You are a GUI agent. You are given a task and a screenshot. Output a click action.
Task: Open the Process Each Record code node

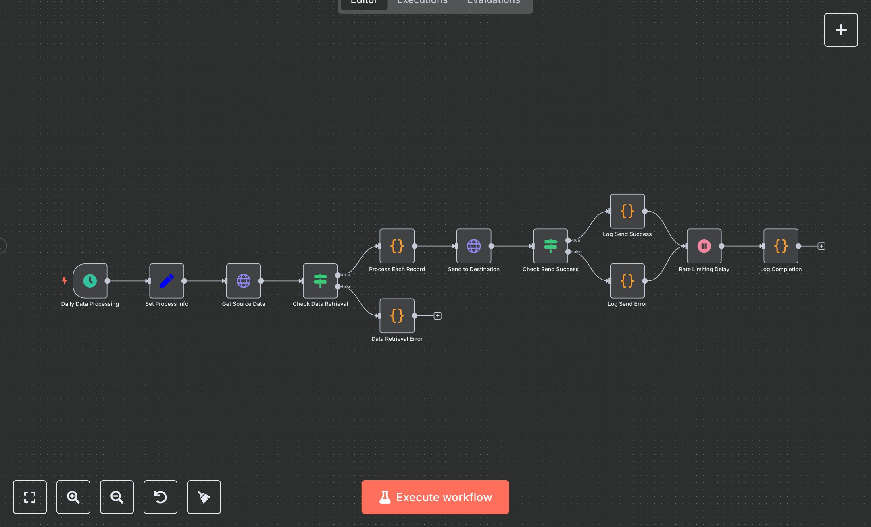pyautogui.click(x=397, y=246)
